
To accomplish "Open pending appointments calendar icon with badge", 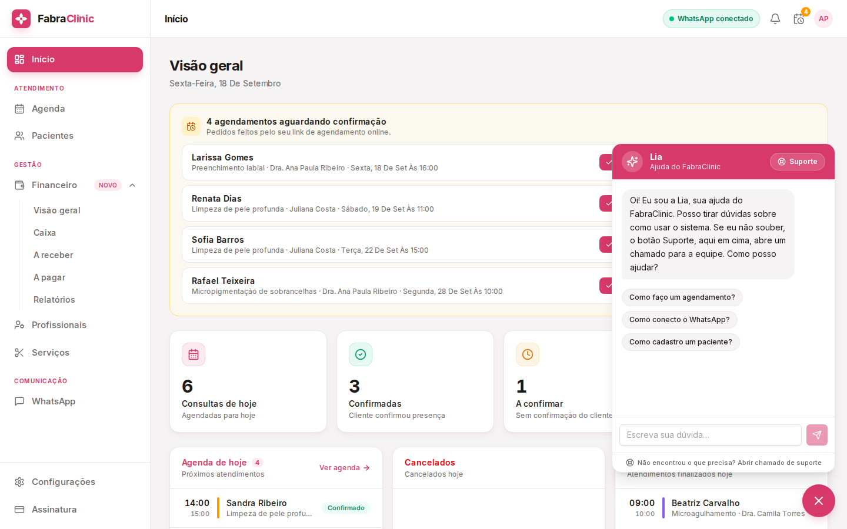I will (799, 19).
